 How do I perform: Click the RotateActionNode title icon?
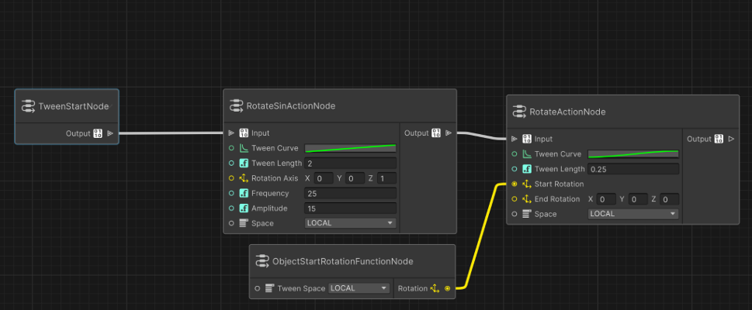pyautogui.click(x=519, y=112)
